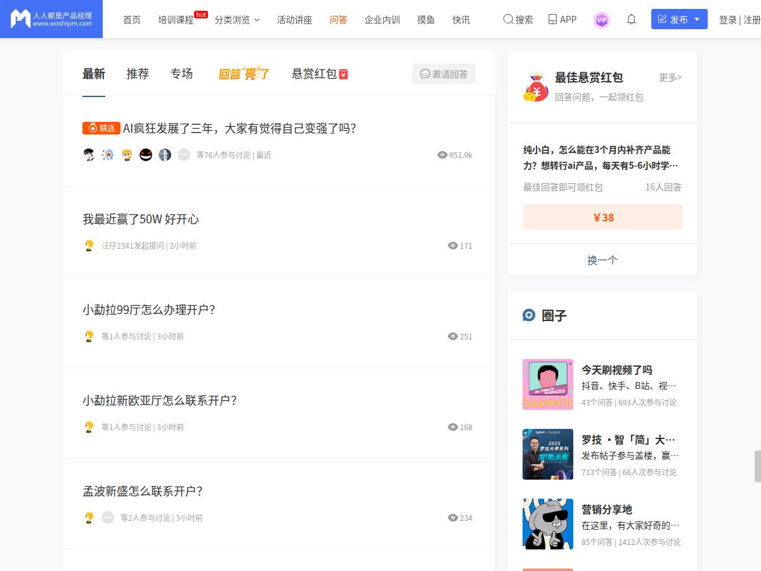Open 培训课程 navigation item

(176, 20)
